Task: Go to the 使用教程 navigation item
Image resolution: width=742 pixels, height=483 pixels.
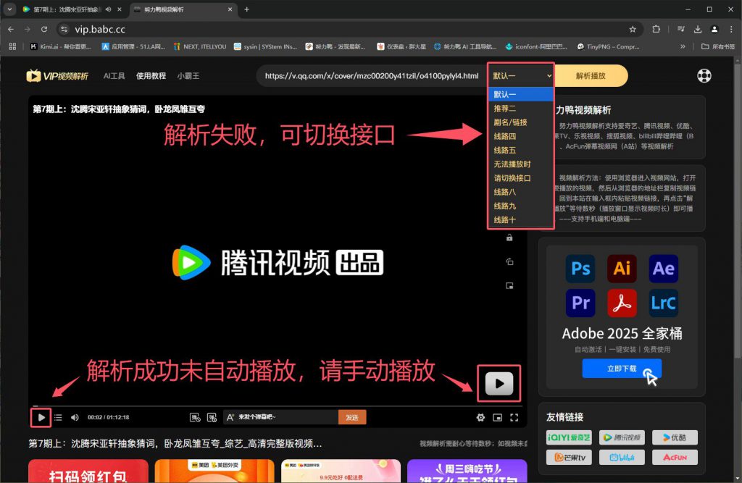Action: pyautogui.click(x=151, y=75)
